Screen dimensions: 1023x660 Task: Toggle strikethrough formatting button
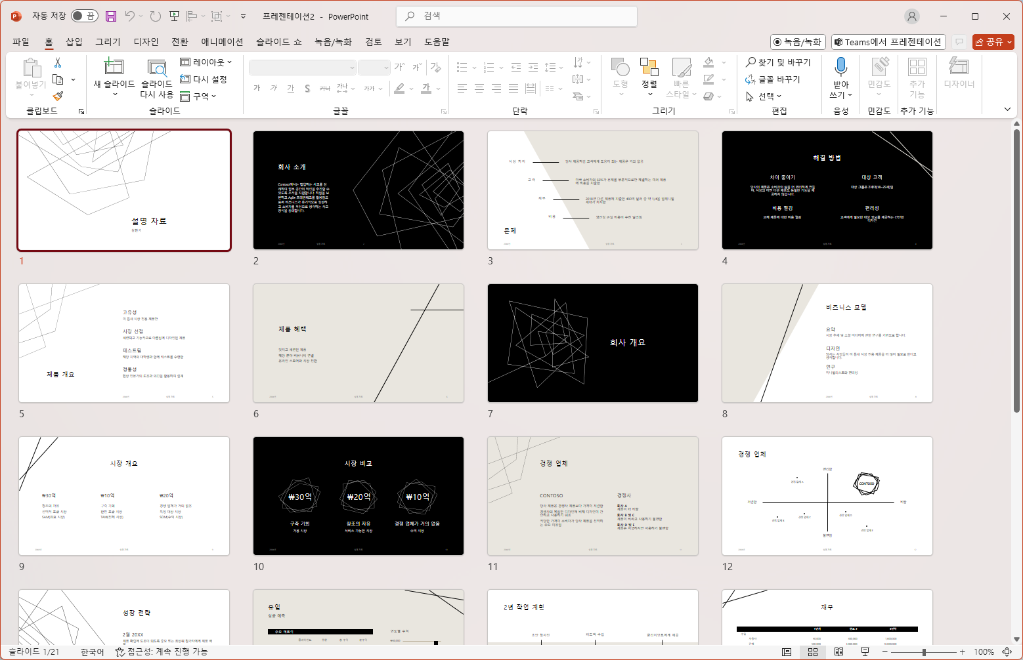coord(324,88)
